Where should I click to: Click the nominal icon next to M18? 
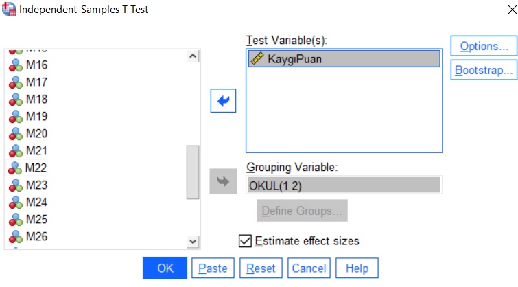tap(15, 100)
